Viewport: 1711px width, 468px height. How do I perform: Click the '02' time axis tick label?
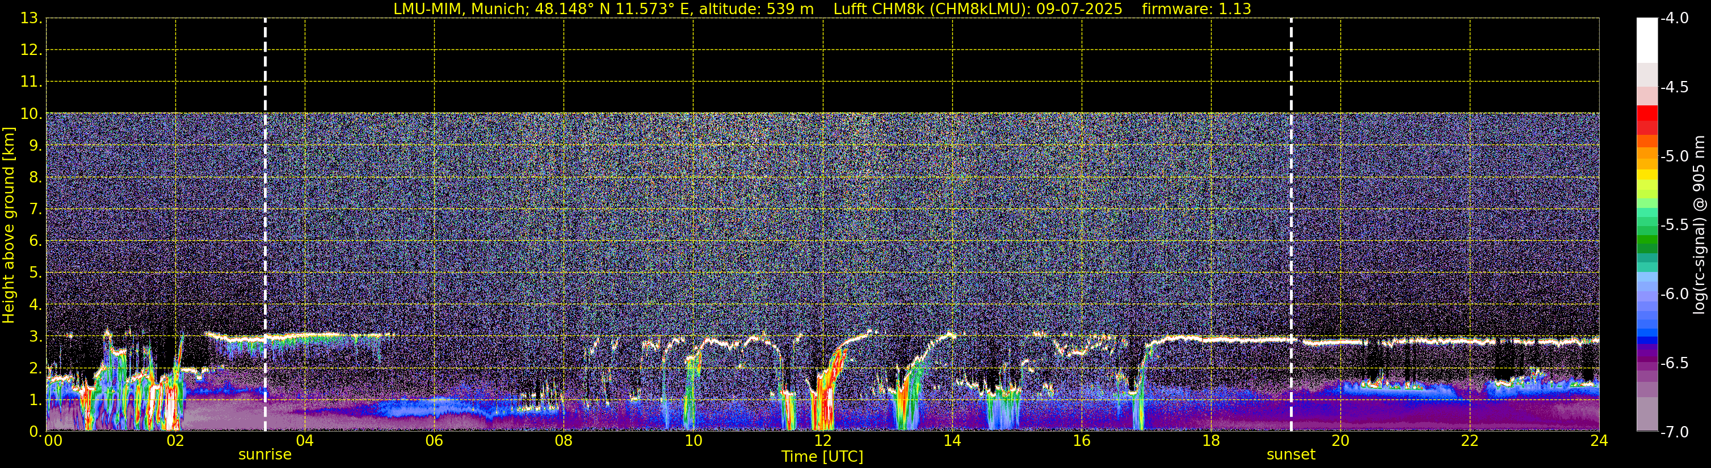(x=175, y=441)
